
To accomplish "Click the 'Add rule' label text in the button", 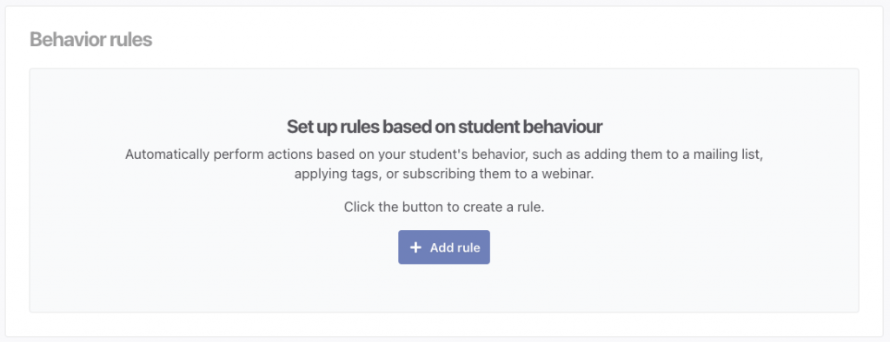I will 455,248.
